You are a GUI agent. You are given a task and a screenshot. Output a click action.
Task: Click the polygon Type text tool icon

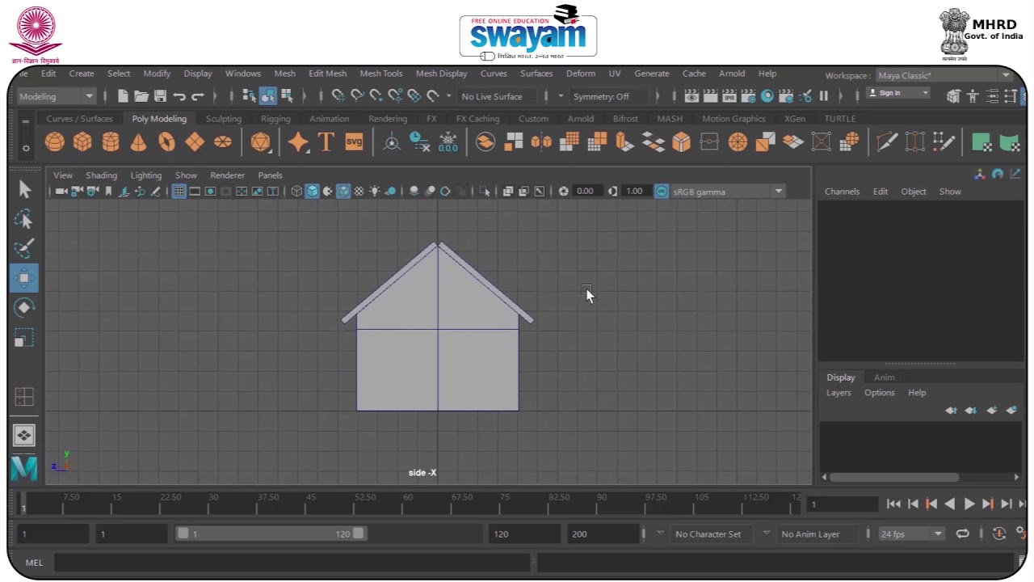(326, 143)
